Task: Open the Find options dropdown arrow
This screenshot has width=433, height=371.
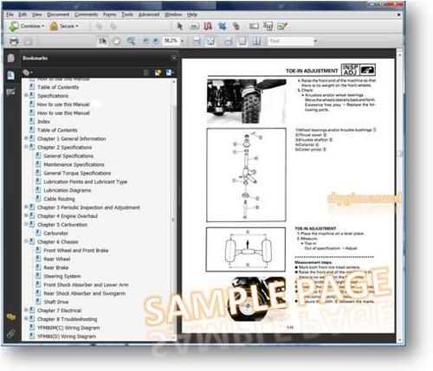Action: (315, 42)
